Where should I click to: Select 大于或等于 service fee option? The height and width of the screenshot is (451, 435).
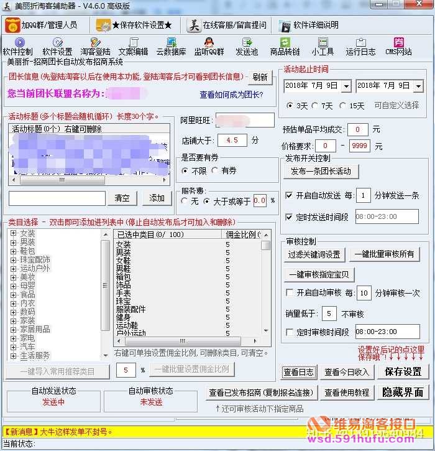(206, 201)
